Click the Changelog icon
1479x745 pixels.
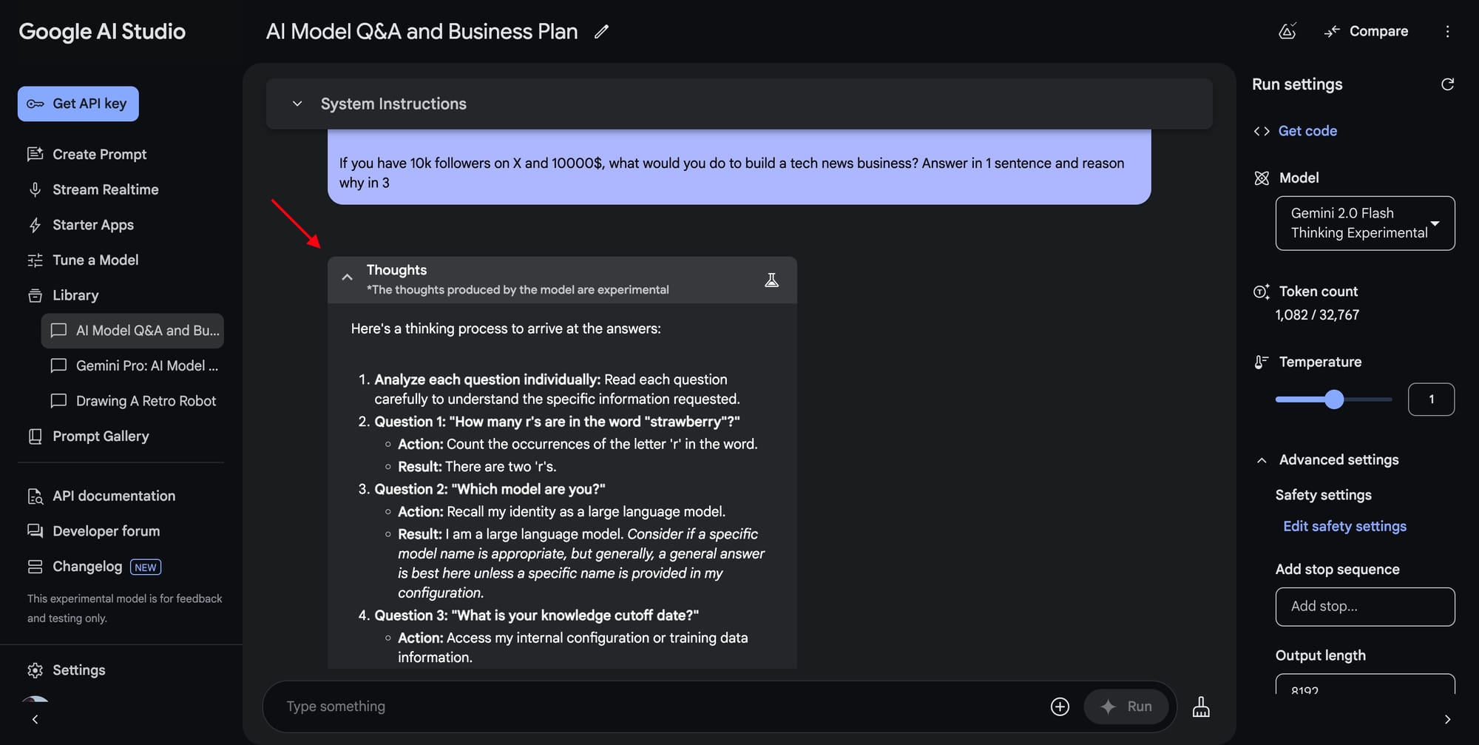point(35,567)
